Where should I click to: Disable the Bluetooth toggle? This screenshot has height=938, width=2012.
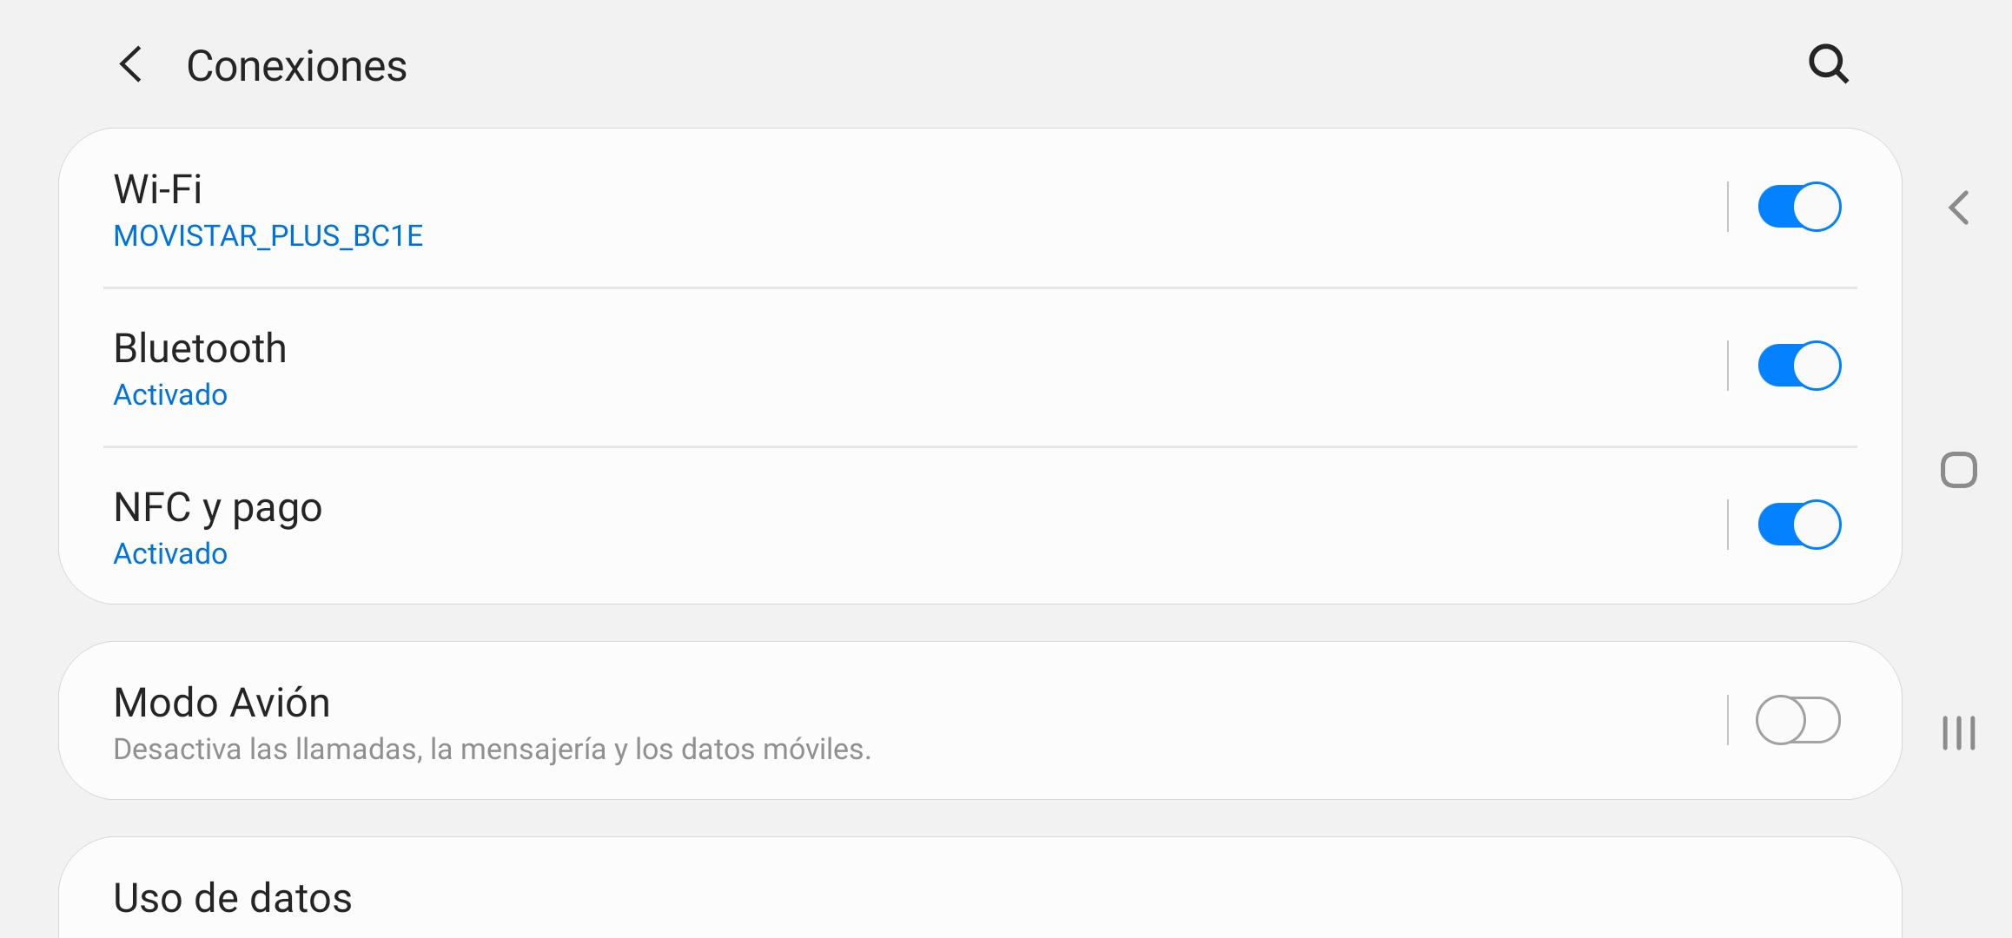click(1798, 366)
